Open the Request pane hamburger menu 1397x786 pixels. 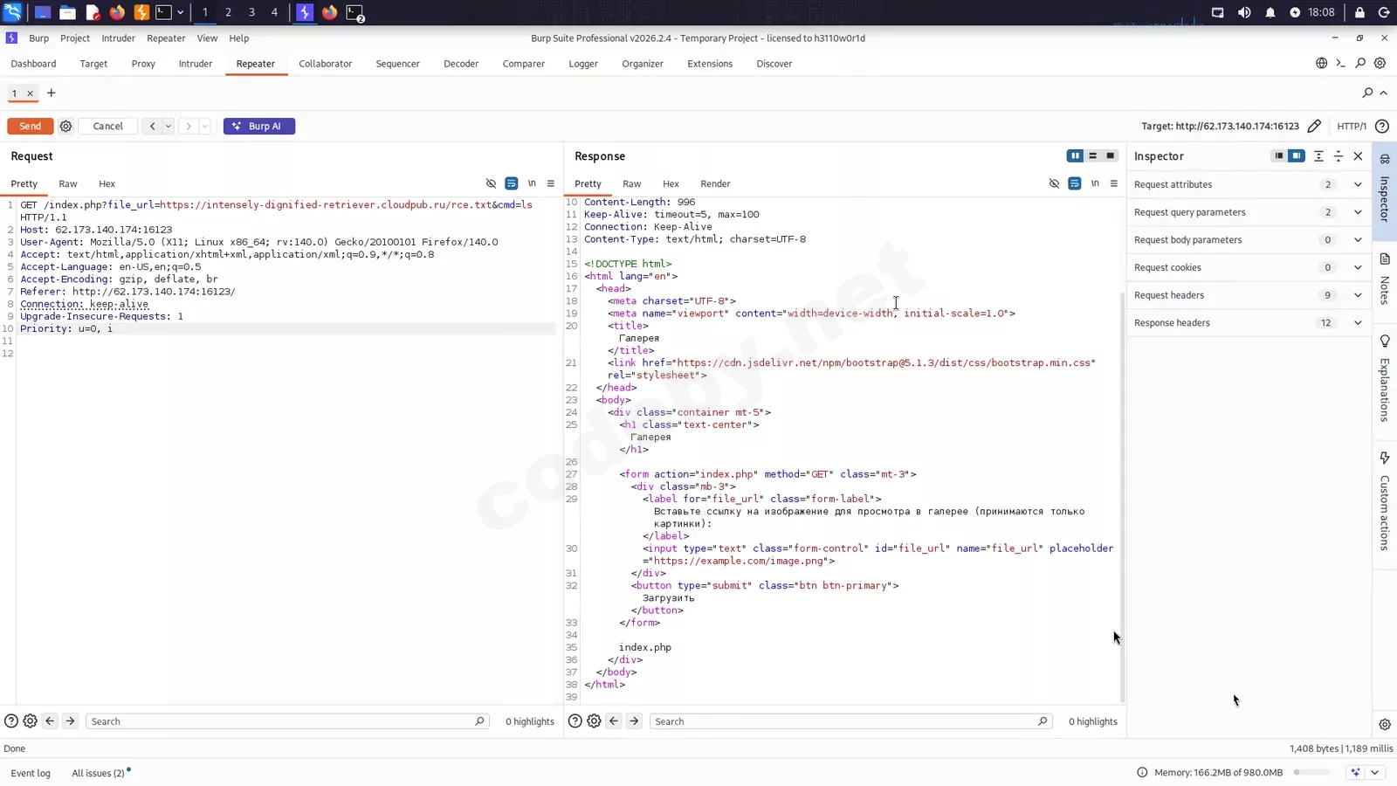pyautogui.click(x=550, y=183)
